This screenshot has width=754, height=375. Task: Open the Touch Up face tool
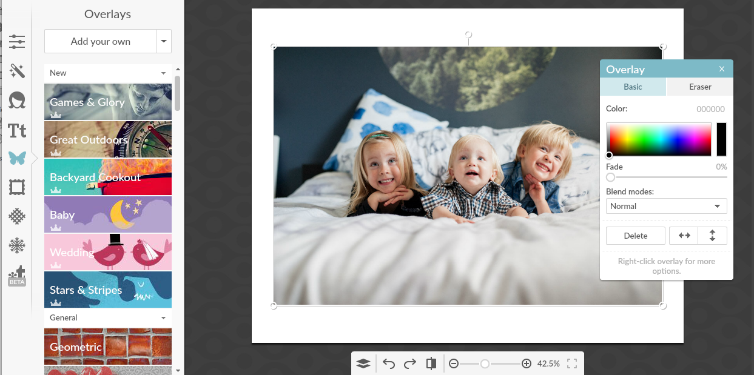click(x=17, y=100)
